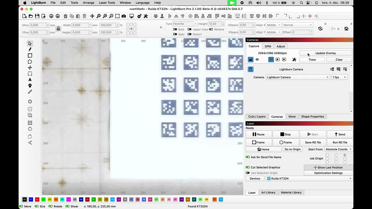Open the Normal text style dropdown
Viewport: 372px width, 209px height.
[x=298, y=25]
